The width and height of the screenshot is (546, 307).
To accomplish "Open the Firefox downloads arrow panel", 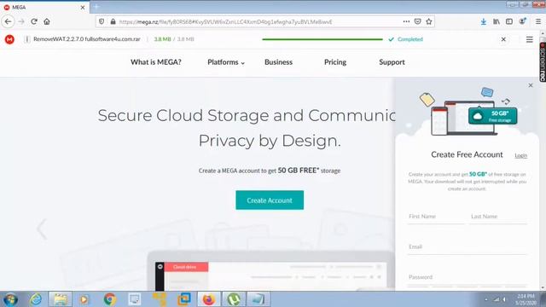I will pos(484,21).
